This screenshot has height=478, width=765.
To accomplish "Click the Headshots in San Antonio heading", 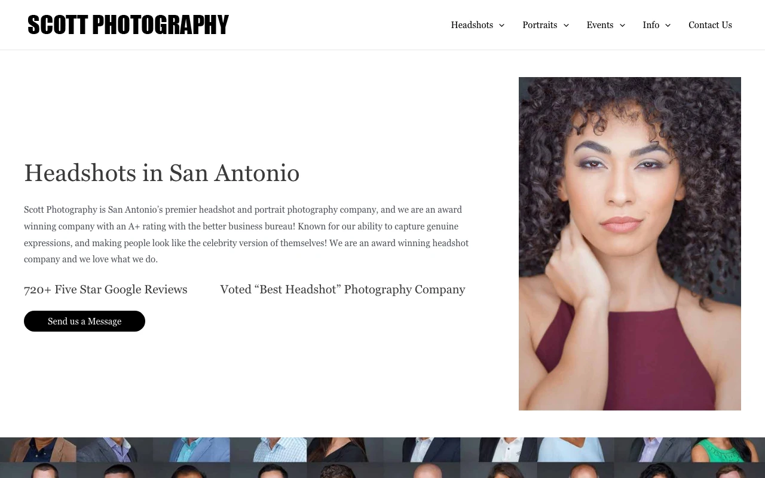I will [x=161, y=173].
